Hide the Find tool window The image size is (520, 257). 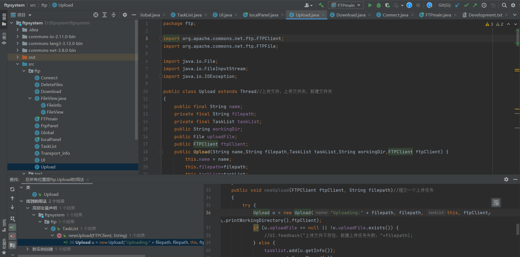[515, 179]
